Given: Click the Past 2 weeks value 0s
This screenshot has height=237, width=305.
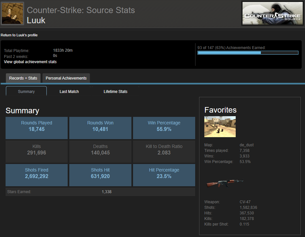Looking at the screenshot, I should pyautogui.click(x=55, y=56).
